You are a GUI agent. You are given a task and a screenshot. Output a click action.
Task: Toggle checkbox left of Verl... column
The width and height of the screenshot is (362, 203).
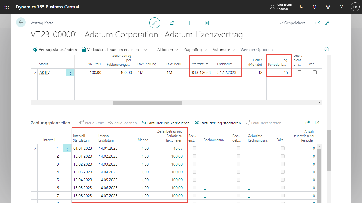299,72
